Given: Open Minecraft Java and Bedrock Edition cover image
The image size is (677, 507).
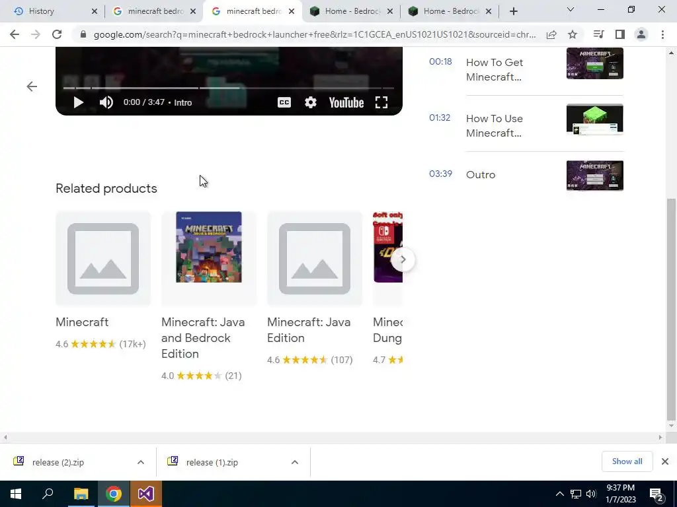Looking at the screenshot, I should tap(209, 247).
